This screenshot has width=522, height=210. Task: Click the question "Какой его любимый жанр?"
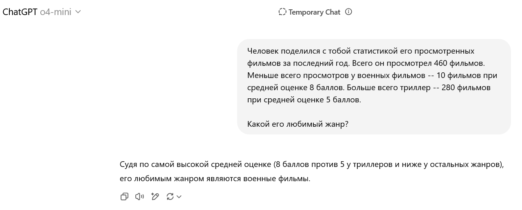pyautogui.click(x=298, y=124)
